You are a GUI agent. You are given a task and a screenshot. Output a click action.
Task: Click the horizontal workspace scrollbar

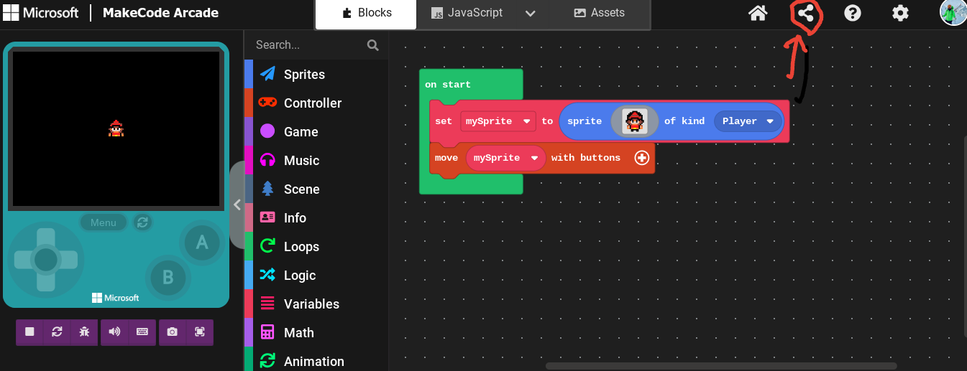[721, 366]
